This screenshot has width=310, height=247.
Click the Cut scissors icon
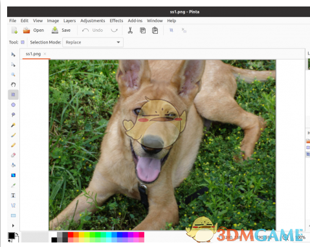click(130, 30)
